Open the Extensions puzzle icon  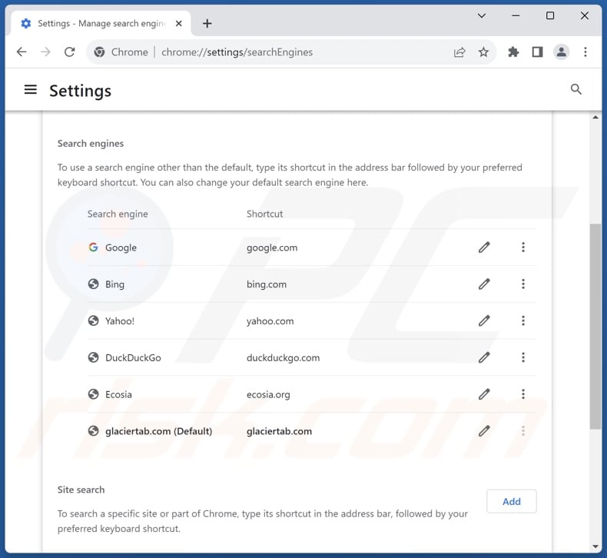click(x=513, y=52)
